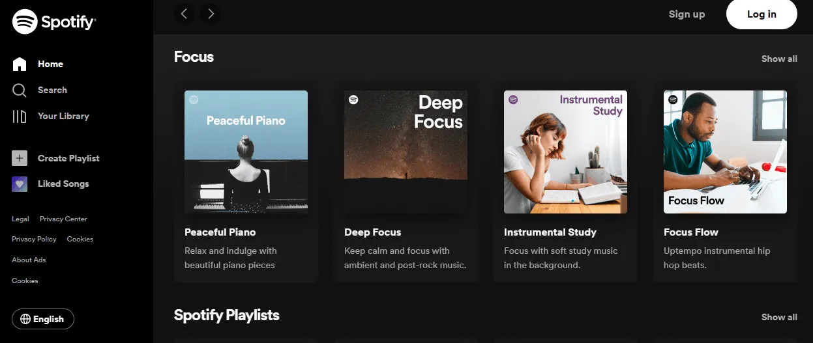This screenshot has height=343, width=813.
Task: Open the Cookies link below About Ads
Action: [x=25, y=281]
